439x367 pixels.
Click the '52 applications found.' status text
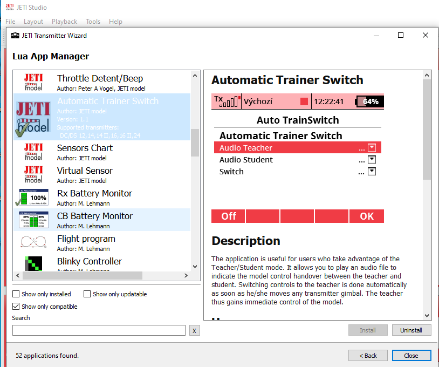click(x=47, y=356)
